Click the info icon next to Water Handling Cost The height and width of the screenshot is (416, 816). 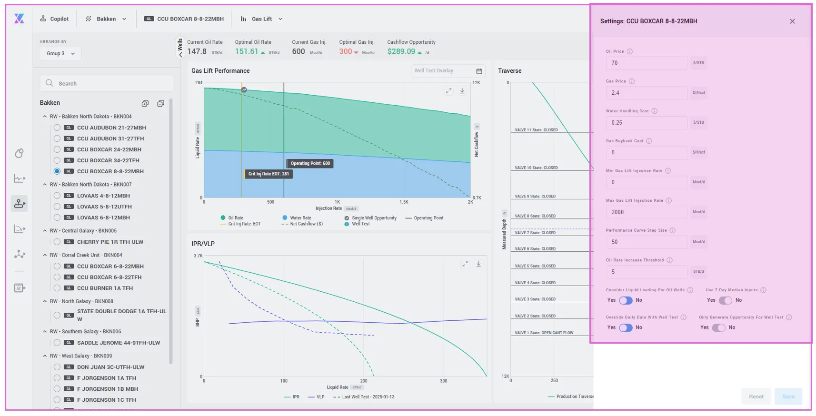pos(654,111)
